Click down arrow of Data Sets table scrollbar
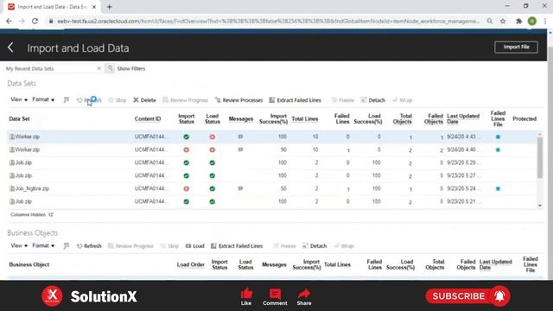 [x=539, y=206]
